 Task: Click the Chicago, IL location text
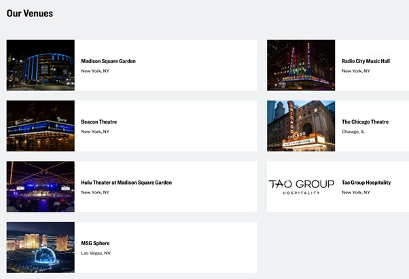(x=353, y=132)
